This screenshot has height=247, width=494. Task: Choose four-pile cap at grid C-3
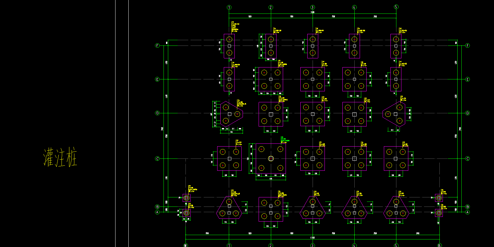pos(313,158)
